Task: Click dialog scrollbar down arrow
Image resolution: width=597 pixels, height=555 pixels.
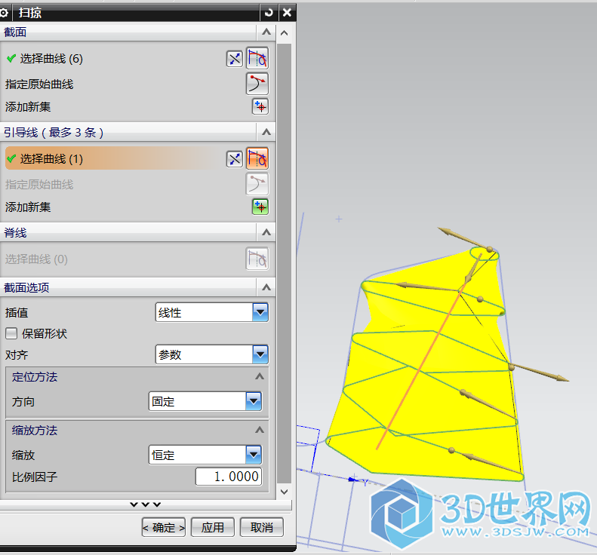Action: pyautogui.click(x=284, y=492)
